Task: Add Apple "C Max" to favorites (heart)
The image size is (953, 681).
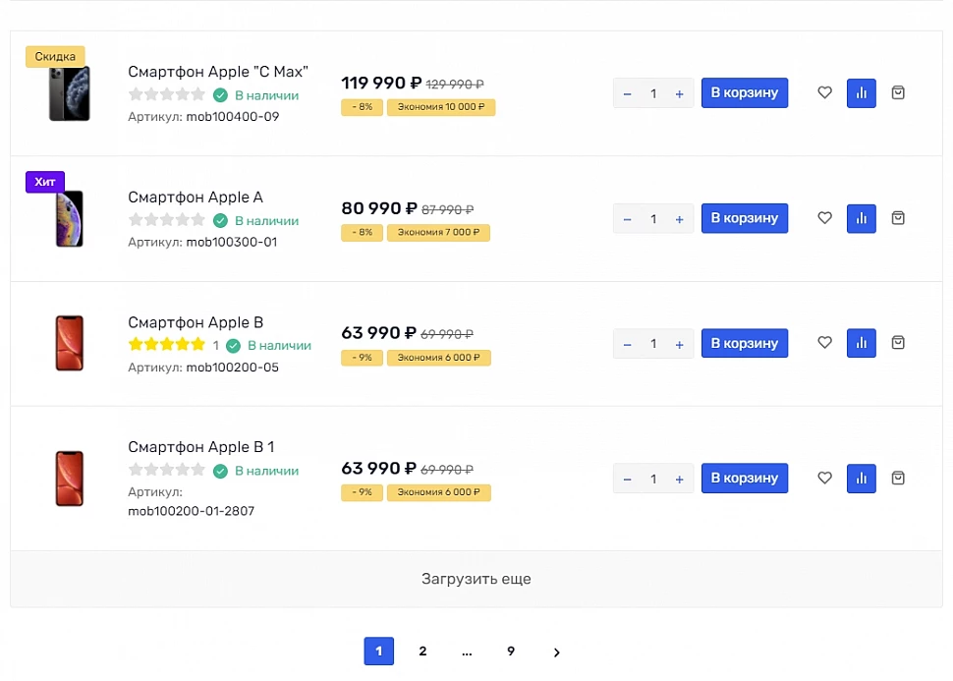Action: tap(825, 93)
